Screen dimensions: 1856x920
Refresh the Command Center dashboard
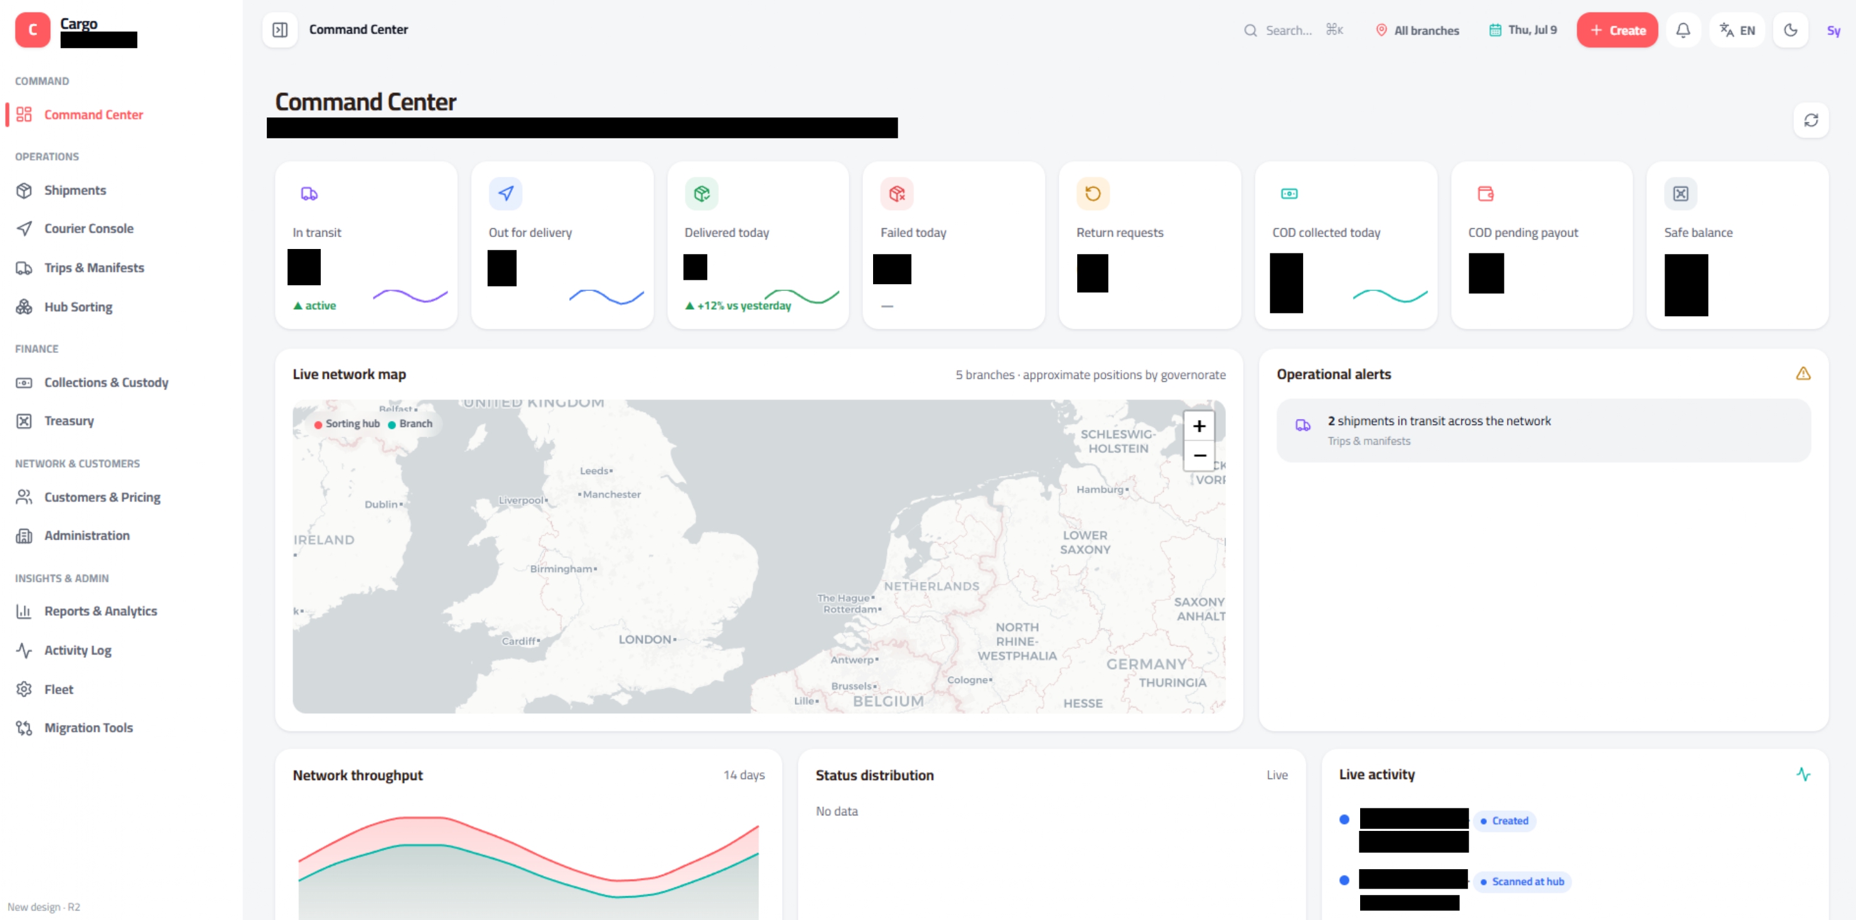point(1811,120)
